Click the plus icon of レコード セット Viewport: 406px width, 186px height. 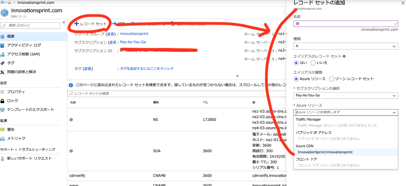[76, 24]
